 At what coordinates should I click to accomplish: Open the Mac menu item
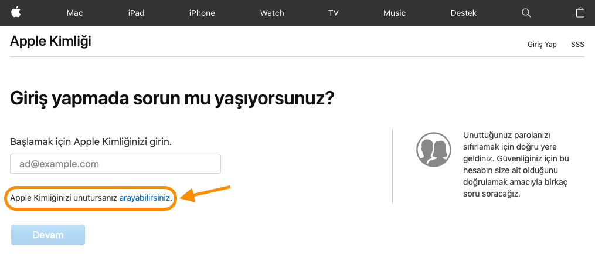click(75, 13)
